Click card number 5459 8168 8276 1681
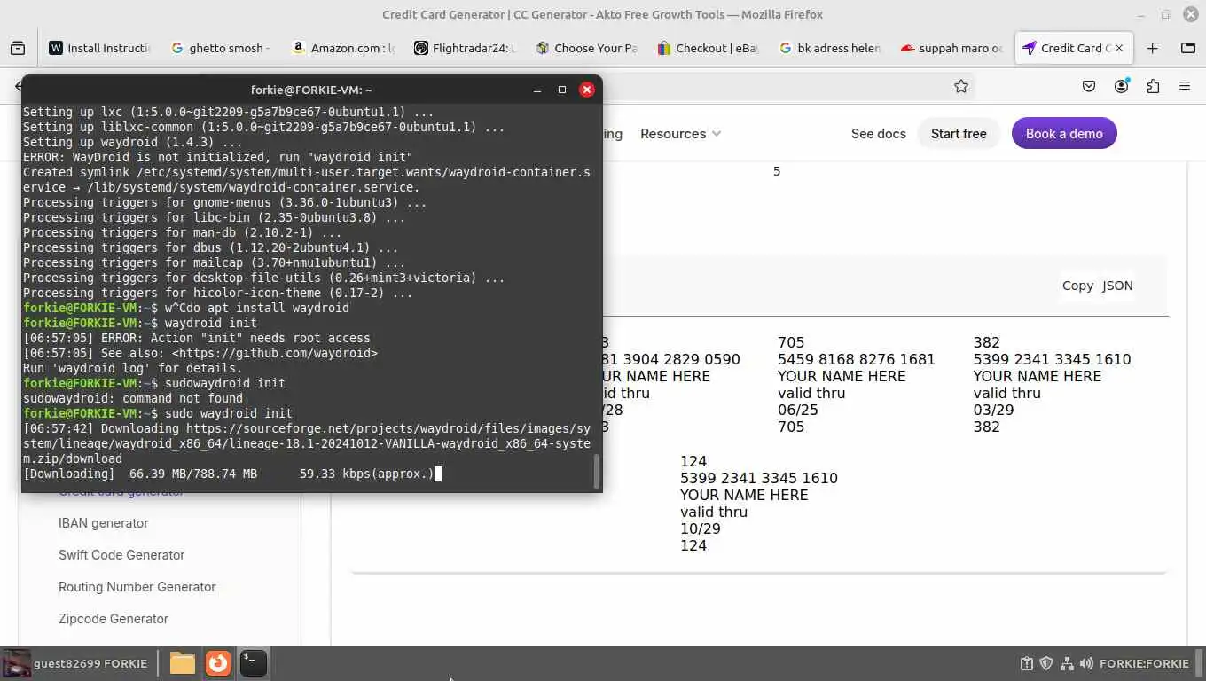 coord(857,359)
